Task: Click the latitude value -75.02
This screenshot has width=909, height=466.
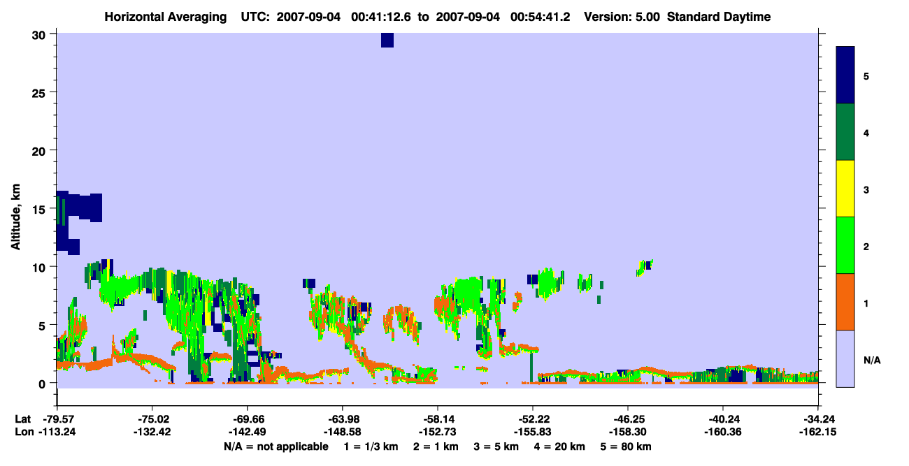Action: (152, 419)
